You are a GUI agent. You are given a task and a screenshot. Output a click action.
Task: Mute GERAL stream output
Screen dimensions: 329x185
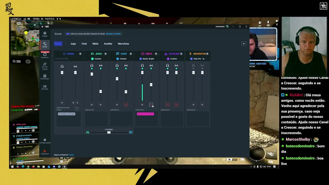[x=73, y=103]
